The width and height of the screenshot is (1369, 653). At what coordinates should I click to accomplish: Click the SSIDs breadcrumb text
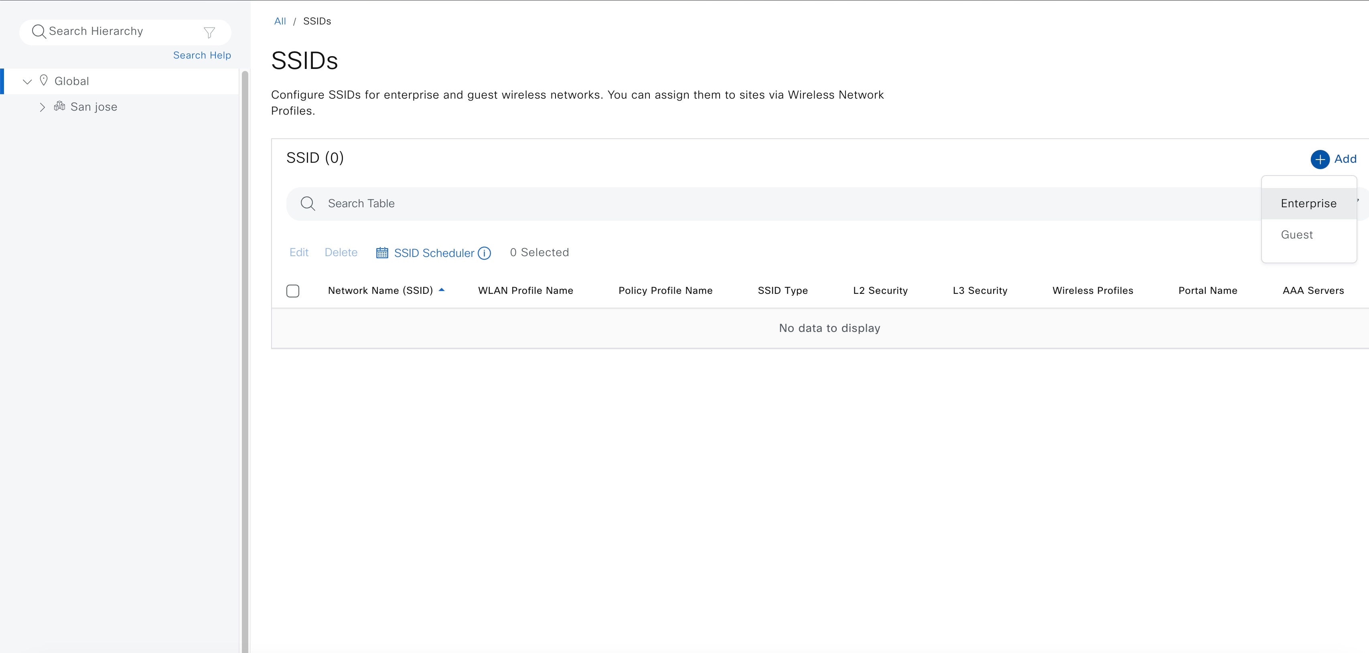pos(317,21)
